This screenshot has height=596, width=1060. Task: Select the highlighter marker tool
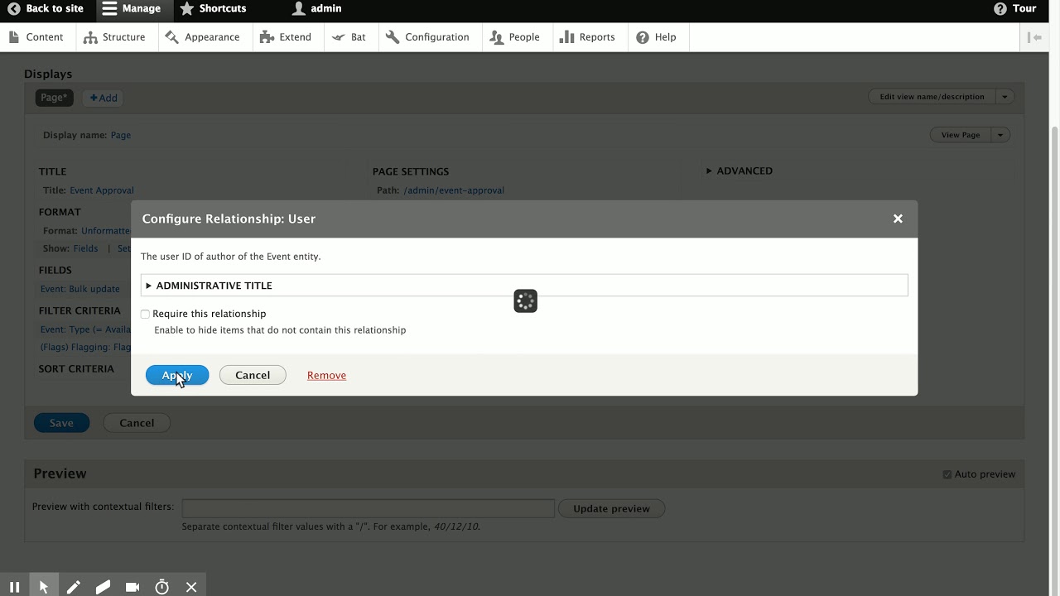[103, 587]
